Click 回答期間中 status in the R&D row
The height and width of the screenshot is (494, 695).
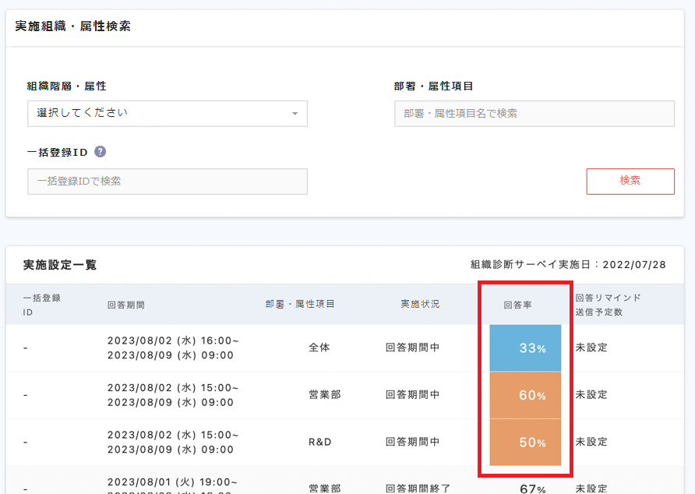pyautogui.click(x=412, y=442)
